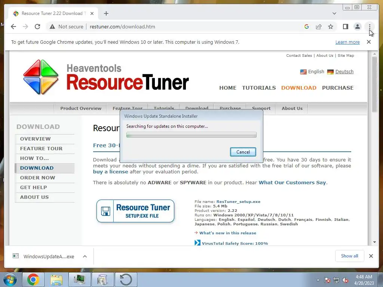The image size is (383, 287).
Task: Click the Learn more link
Action: click(347, 42)
